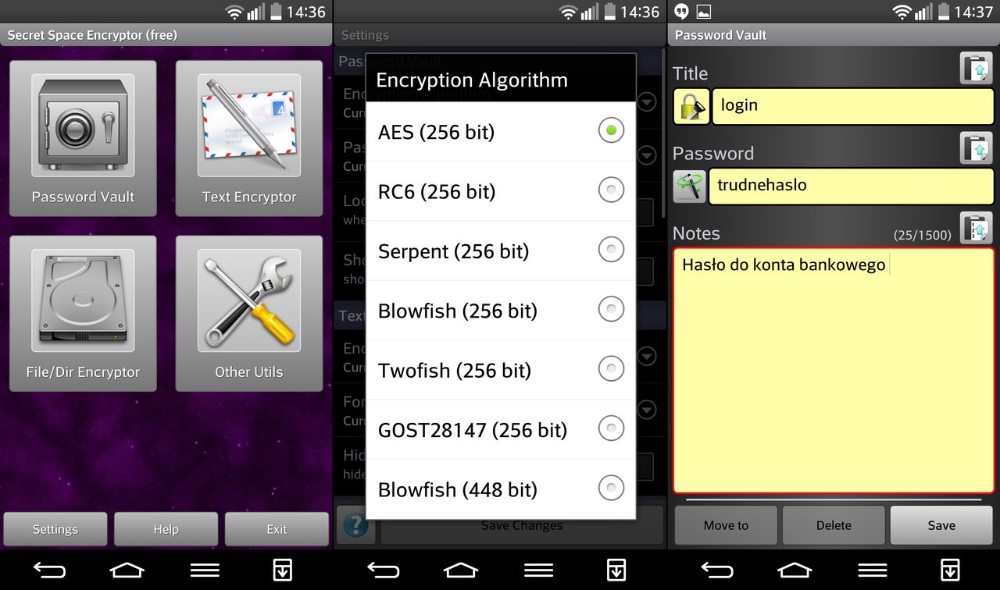Viewport: 1000px width, 590px height.
Task: Tap the padlock icon next to Title
Action: pos(691,106)
